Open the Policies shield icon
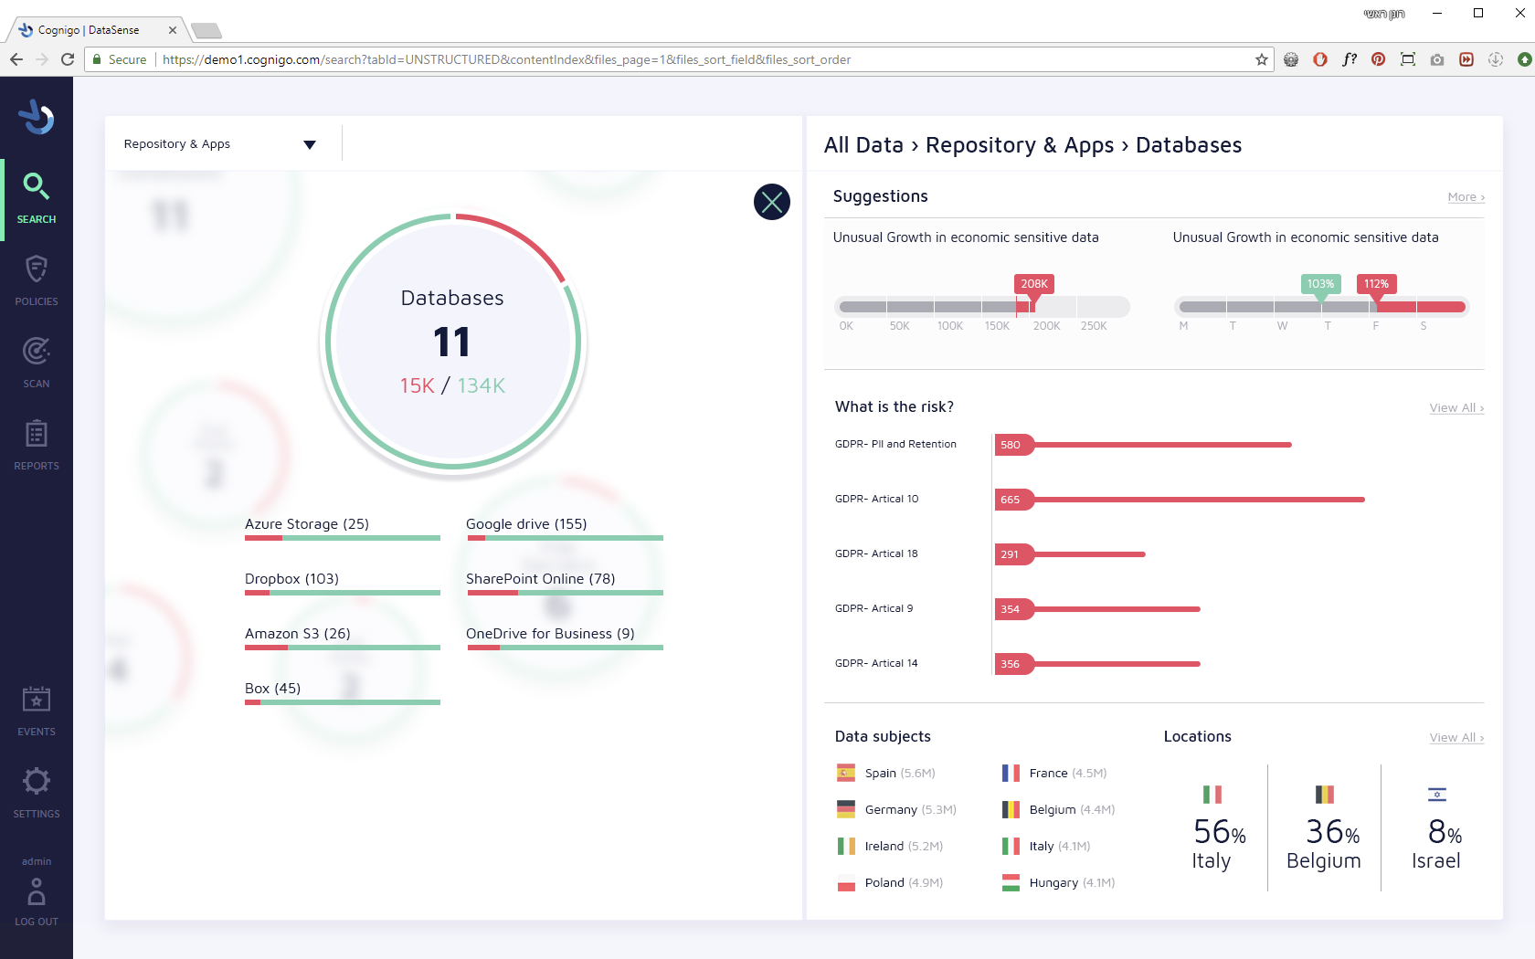This screenshot has height=959, width=1535. [x=37, y=269]
